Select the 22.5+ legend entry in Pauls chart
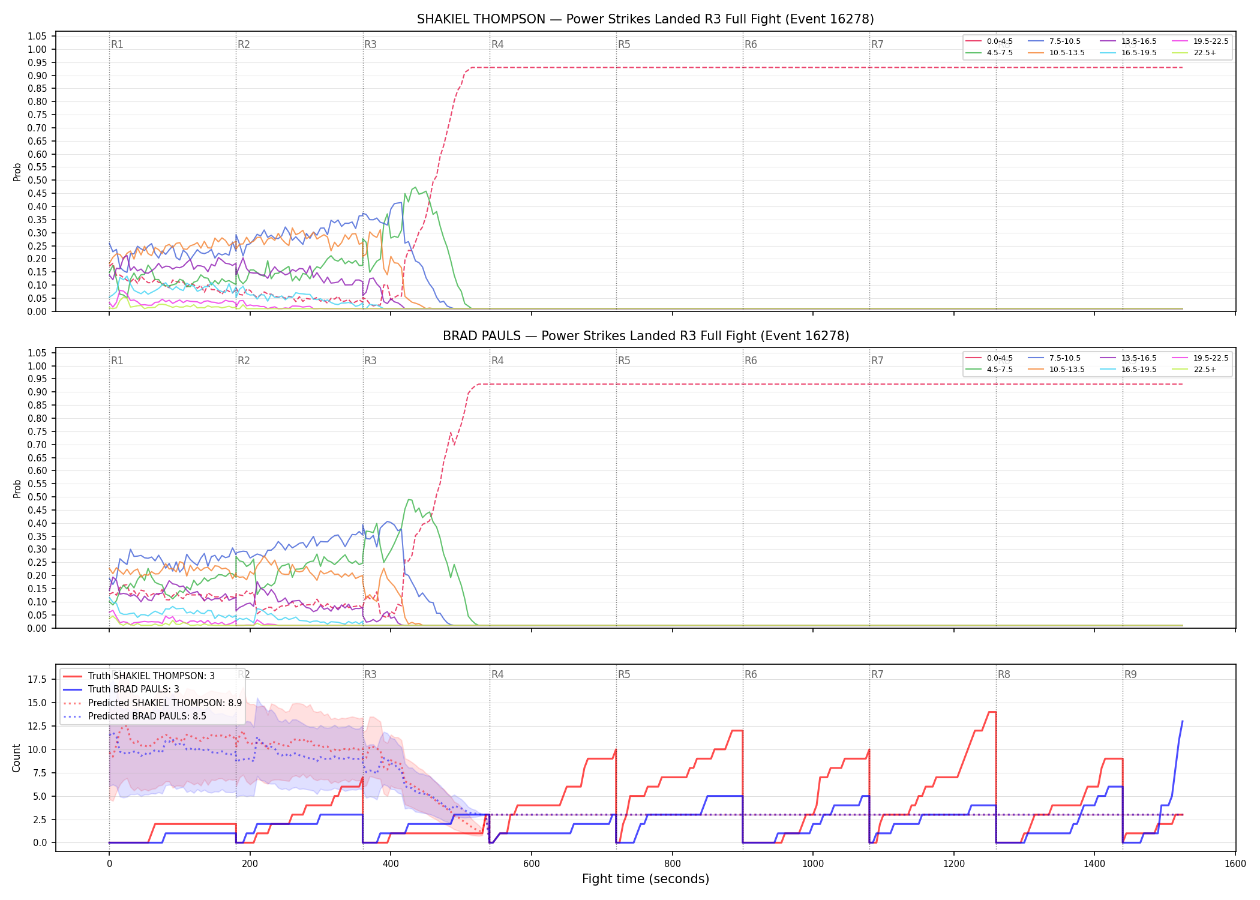The height and width of the screenshot is (900, 1260). point(1195,370)
